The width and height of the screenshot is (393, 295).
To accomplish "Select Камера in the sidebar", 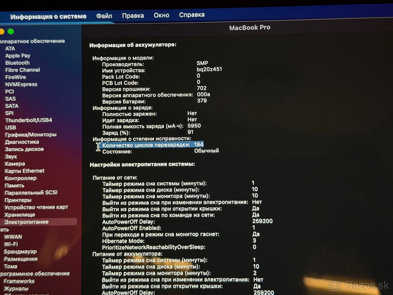I will (15, 164).
